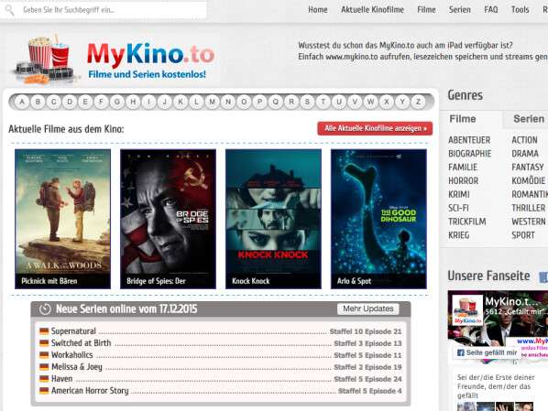The width and height of the screenshot is (548, 411).
Task: Click the Facebook icon on Seite gefällt mir
Action: coord(461,352)
